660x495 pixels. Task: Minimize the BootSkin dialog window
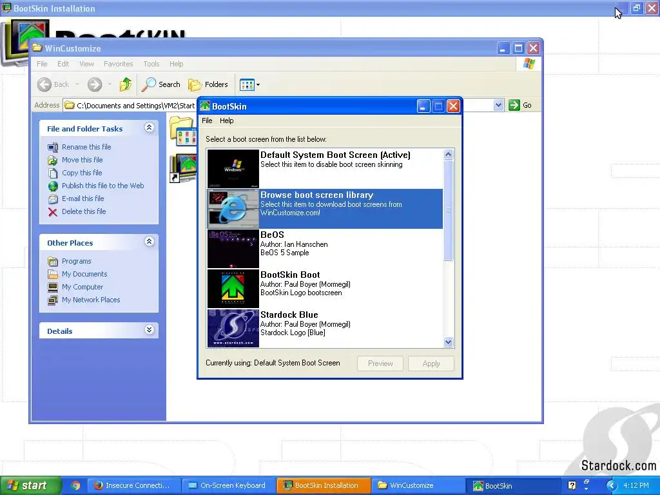click(x=423, y=106)
